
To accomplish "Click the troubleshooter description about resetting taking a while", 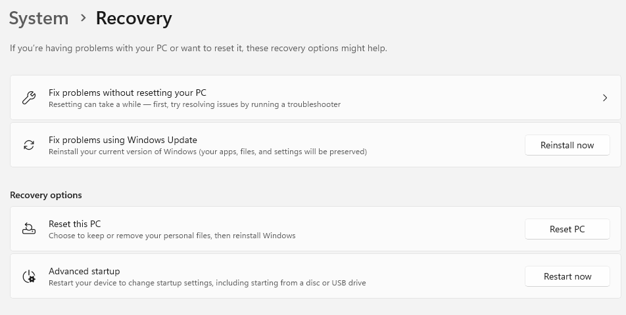I will (x=195, y=104).
